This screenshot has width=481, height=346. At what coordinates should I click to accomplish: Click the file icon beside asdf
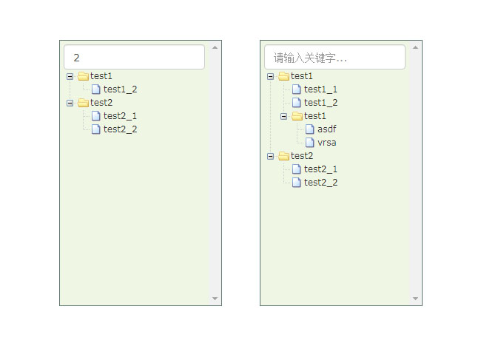click(310, 129)
